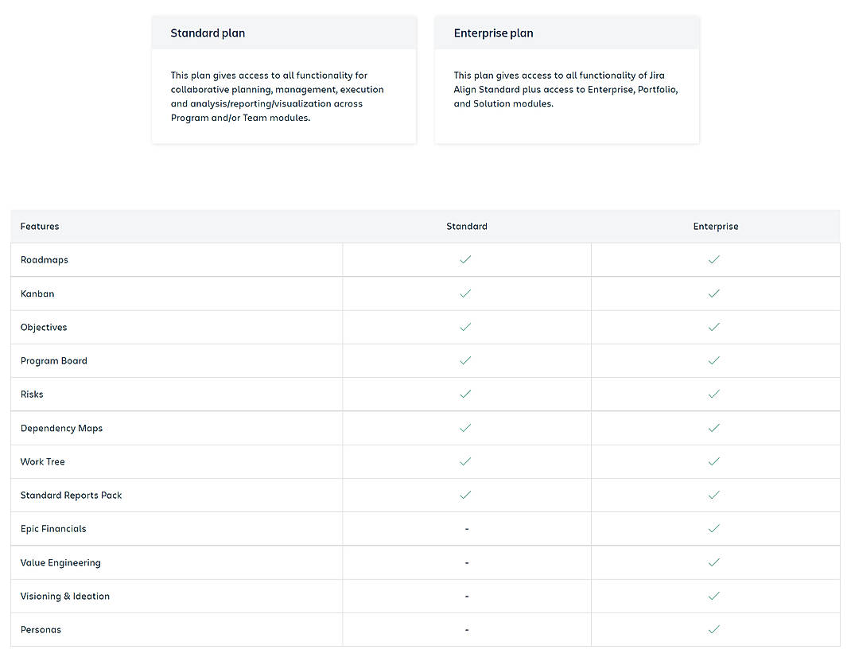
Task: Select the Objectives checkmark in Standard column
Action: point(466,326)
